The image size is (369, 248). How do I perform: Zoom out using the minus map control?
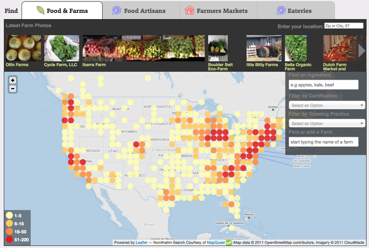click(x=13, y=88)
